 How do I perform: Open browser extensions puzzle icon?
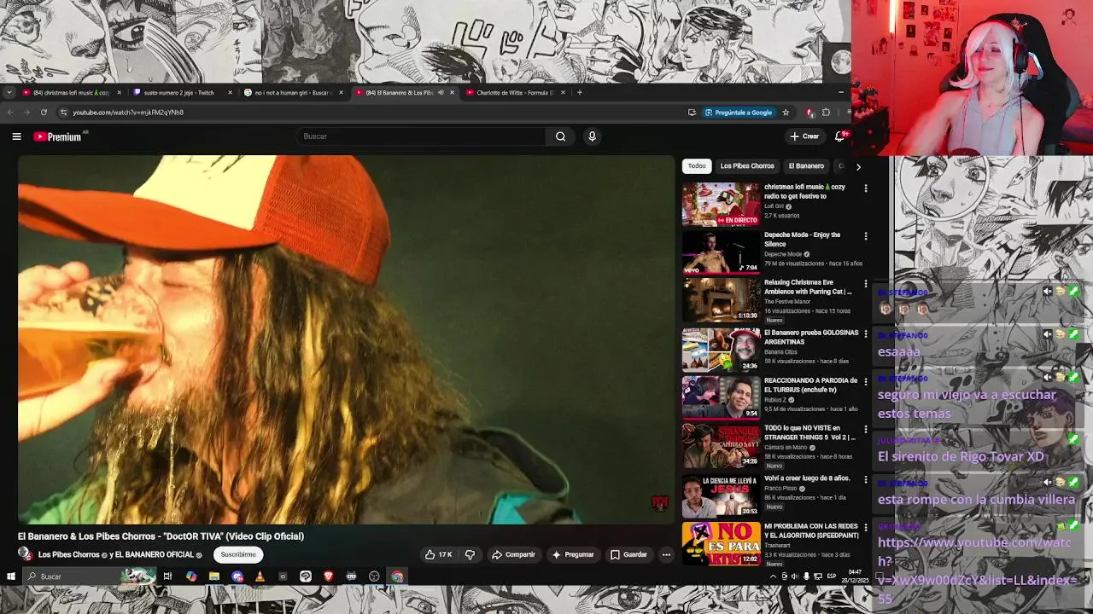(826, 112)
